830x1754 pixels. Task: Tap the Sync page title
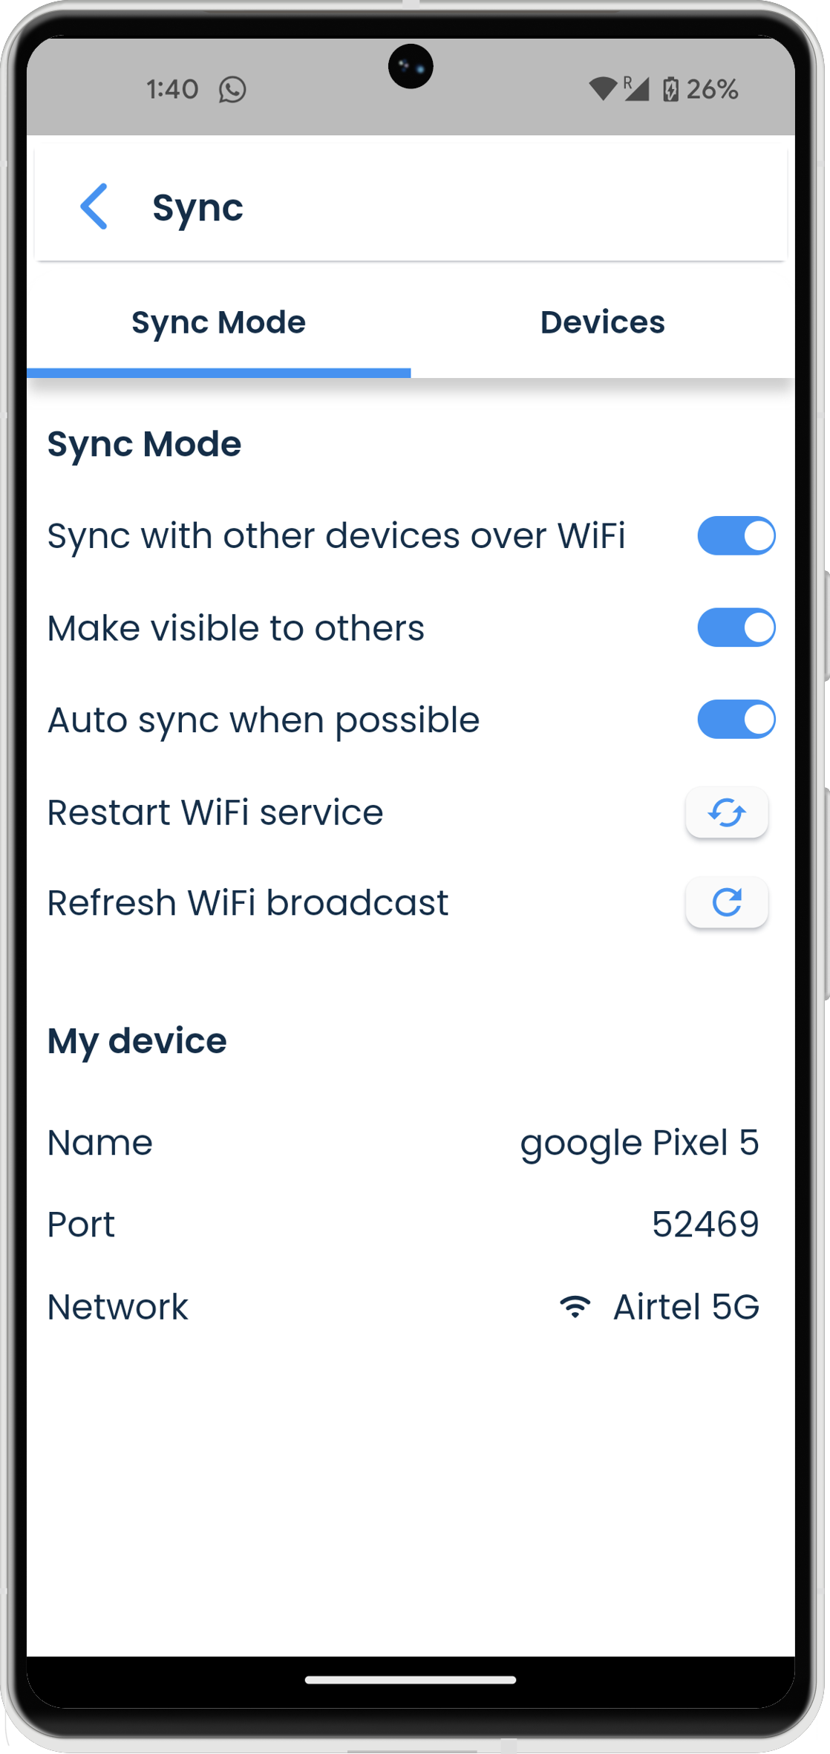pyautogui.click(x=197, y=207)
